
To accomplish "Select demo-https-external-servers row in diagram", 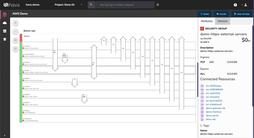I will click(107, 70).
